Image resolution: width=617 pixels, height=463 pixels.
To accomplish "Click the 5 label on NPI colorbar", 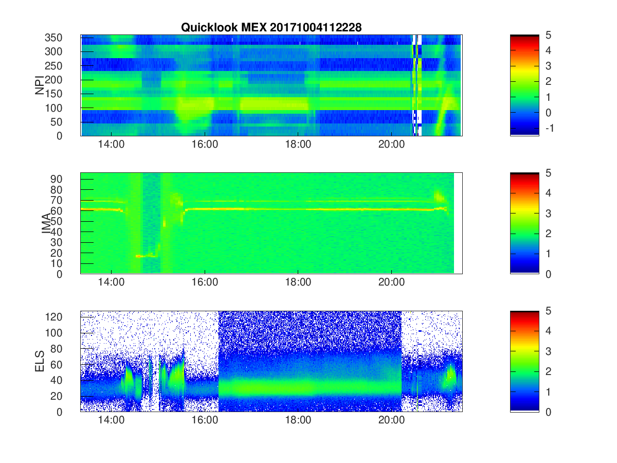I will tap(548, 35).
